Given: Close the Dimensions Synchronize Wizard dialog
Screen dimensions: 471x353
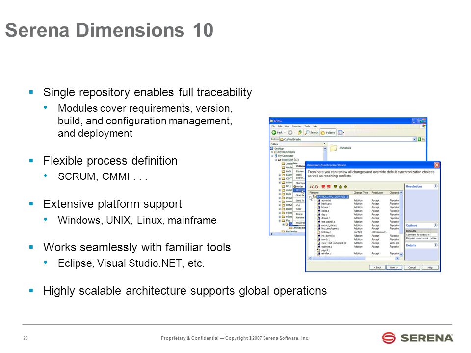Looking at the screenshot, I should 437,165.
